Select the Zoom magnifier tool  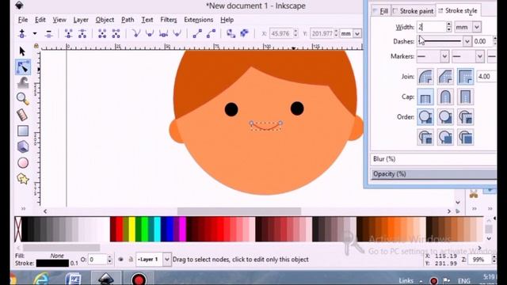point(23,98)
